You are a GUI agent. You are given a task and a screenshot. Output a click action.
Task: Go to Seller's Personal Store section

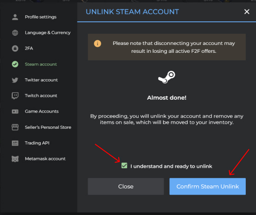48,127
